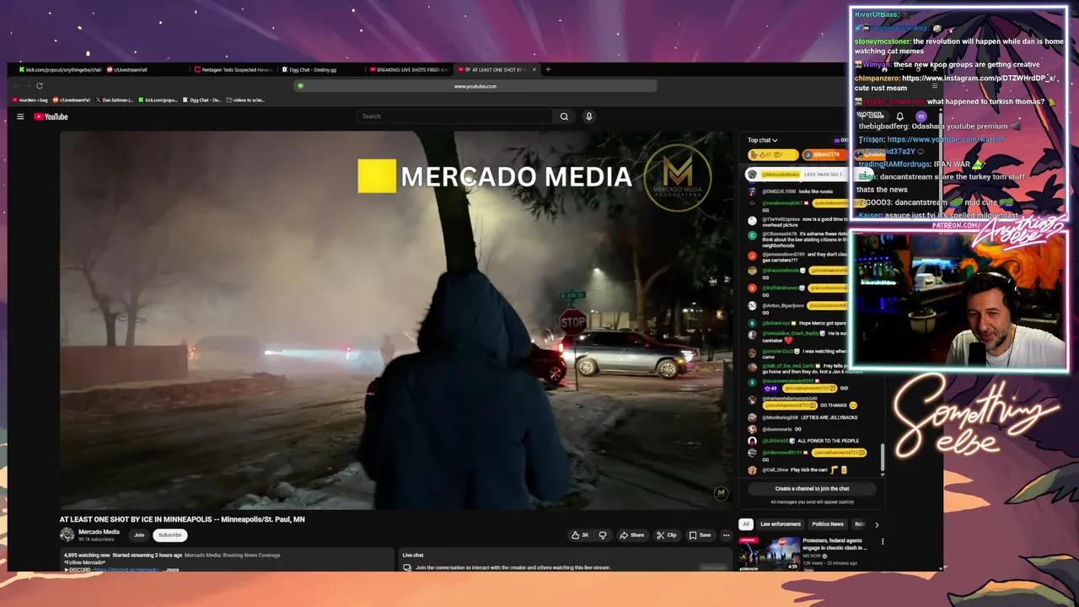The image size is (1079, 607).
Task: Click Create a channel to join chat
Action: (812, 488)
